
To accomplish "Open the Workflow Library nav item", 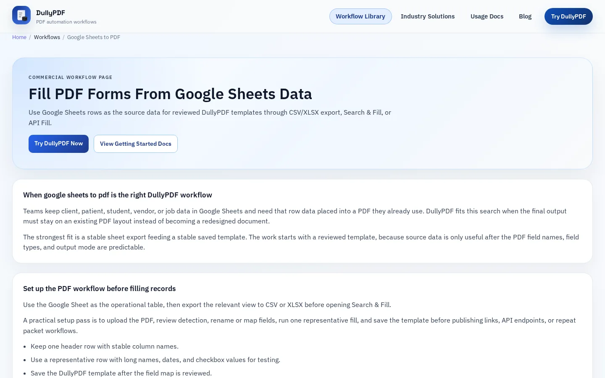I will (x=360, y=16).
